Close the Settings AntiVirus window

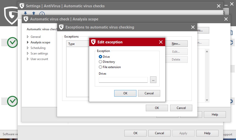pos(219,6)
